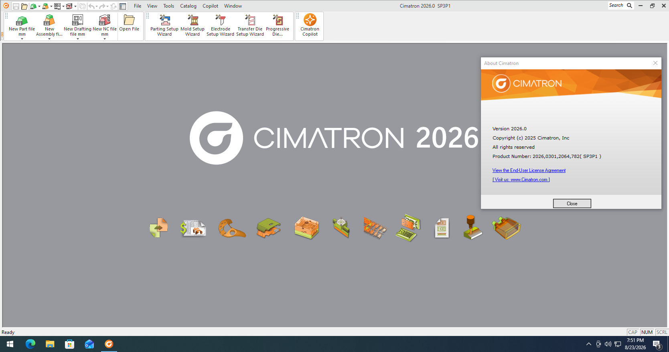
Task: Click the small green New Part quick-access icon
Action: click(x=34, y=6)
